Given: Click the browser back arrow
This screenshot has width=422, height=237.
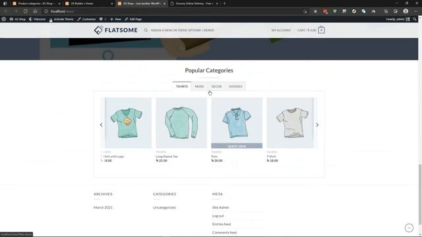Looking at the screenshot, I should pyautogui.click(x=6, y=11).
